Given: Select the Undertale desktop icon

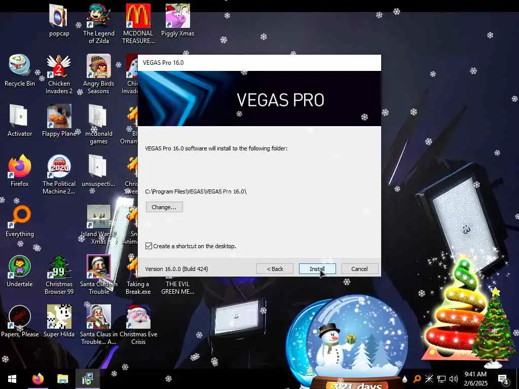Looking at the screenshot, I should click(20, 271).
